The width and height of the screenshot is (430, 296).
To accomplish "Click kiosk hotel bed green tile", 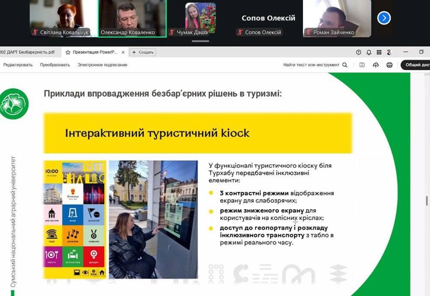I will (x=73, y=257).
